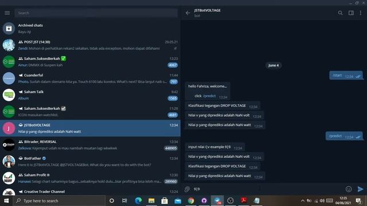Open the Bitrader, REVERSAL group chat
367x206 pixels.
pos(90,145)
